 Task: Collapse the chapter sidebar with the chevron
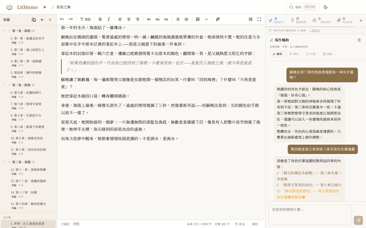[x=50, y=20]
